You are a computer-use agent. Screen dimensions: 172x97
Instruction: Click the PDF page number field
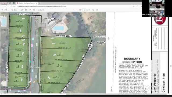coord(85,10)
